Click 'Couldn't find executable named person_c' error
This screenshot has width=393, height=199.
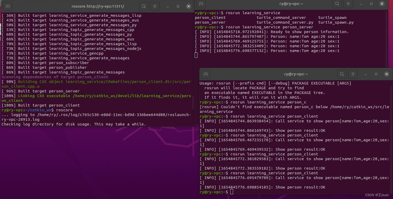(294, 109)
